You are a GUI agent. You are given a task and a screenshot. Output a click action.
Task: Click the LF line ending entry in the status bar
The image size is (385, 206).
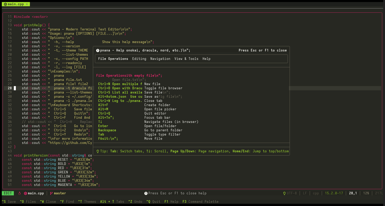click(305, 193)
